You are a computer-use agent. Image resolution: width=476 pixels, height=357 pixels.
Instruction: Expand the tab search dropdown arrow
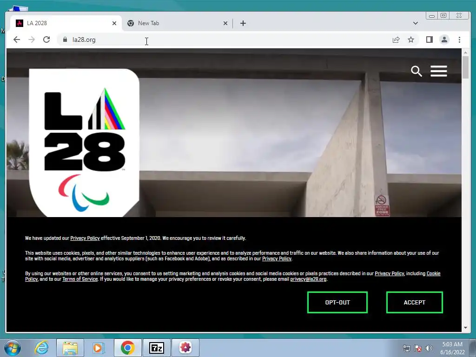click(415, 23)
